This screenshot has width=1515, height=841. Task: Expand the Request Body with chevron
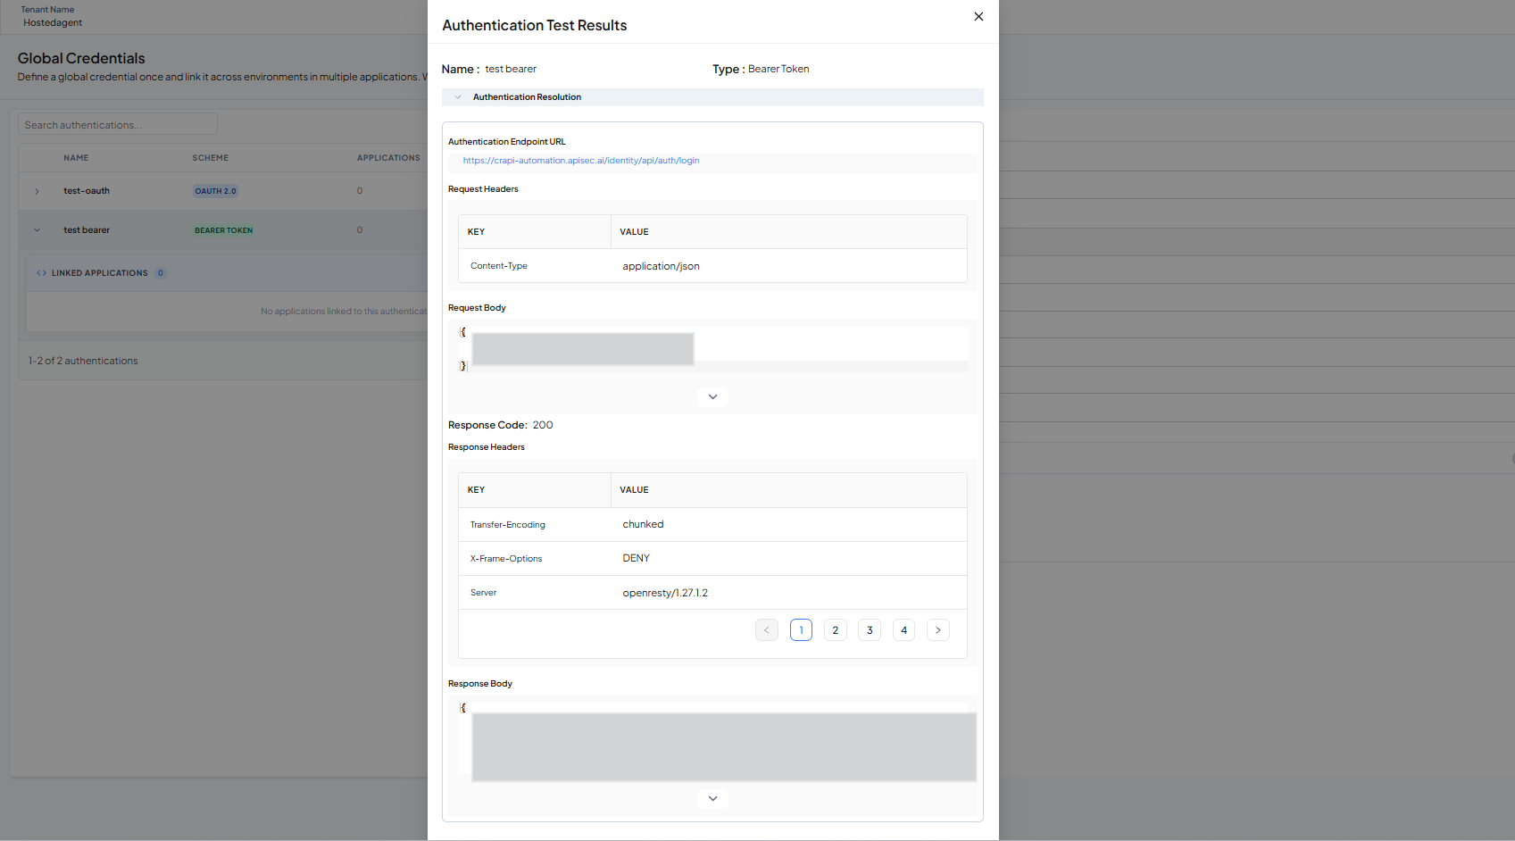point(712,396)
